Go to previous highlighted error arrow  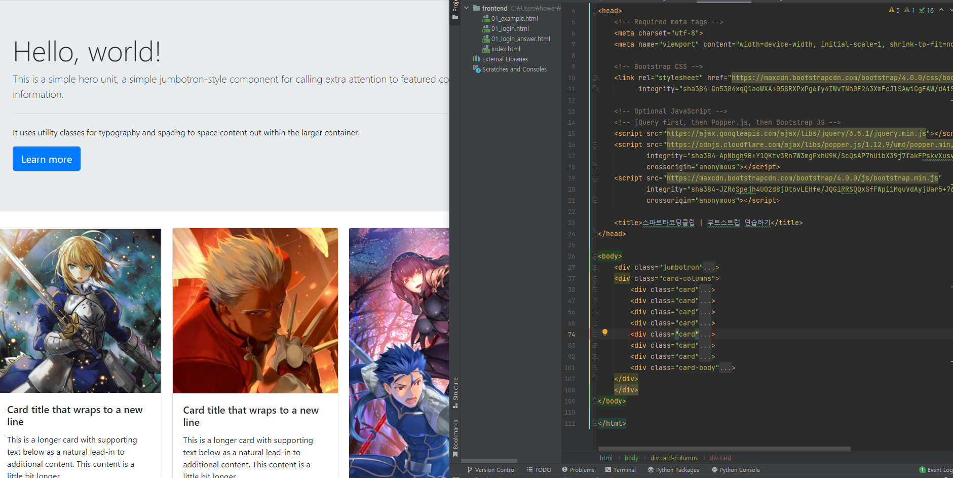click(941, 10)
